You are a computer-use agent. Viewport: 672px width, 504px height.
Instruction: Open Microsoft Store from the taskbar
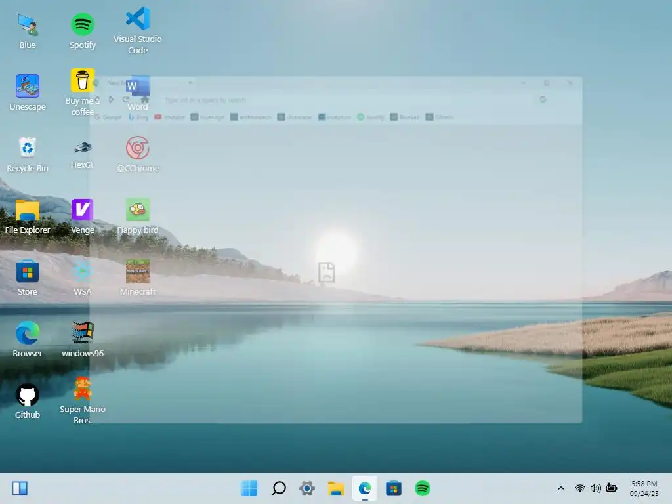[x=394, y=488]
